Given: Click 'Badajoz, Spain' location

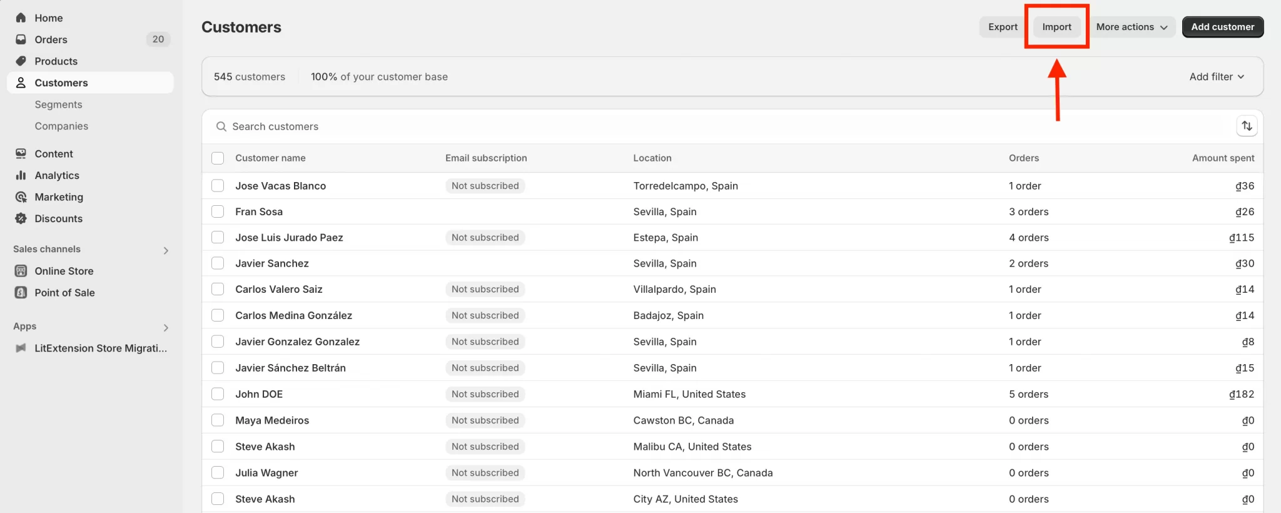Looking at the screenshot, I should pyautogui.click(x=669, y=315).
